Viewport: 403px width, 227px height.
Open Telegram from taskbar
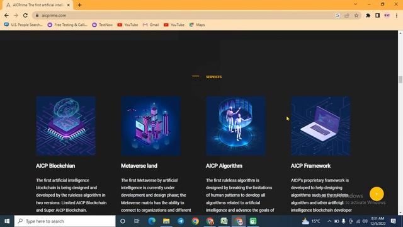point(181,221)
